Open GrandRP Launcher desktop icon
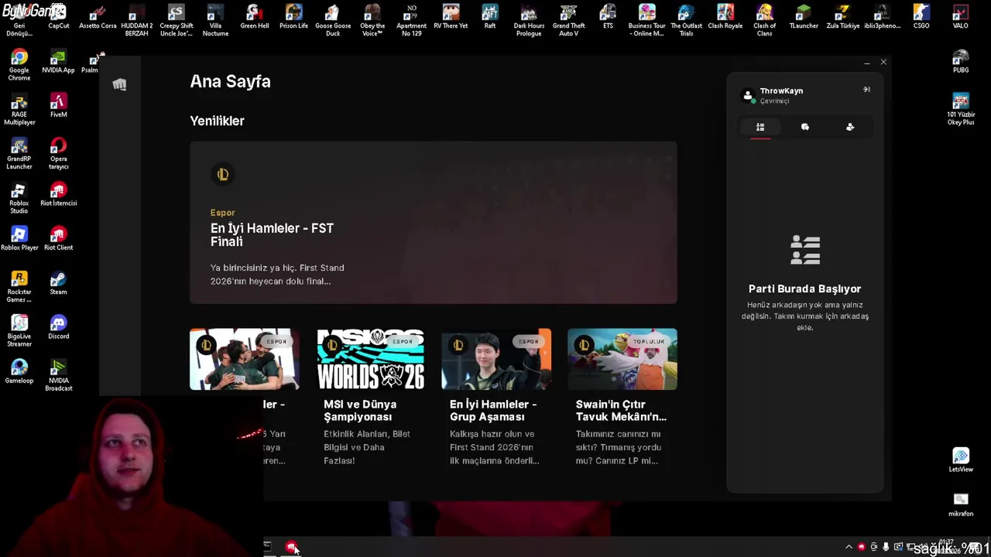 tap(19, 153)
